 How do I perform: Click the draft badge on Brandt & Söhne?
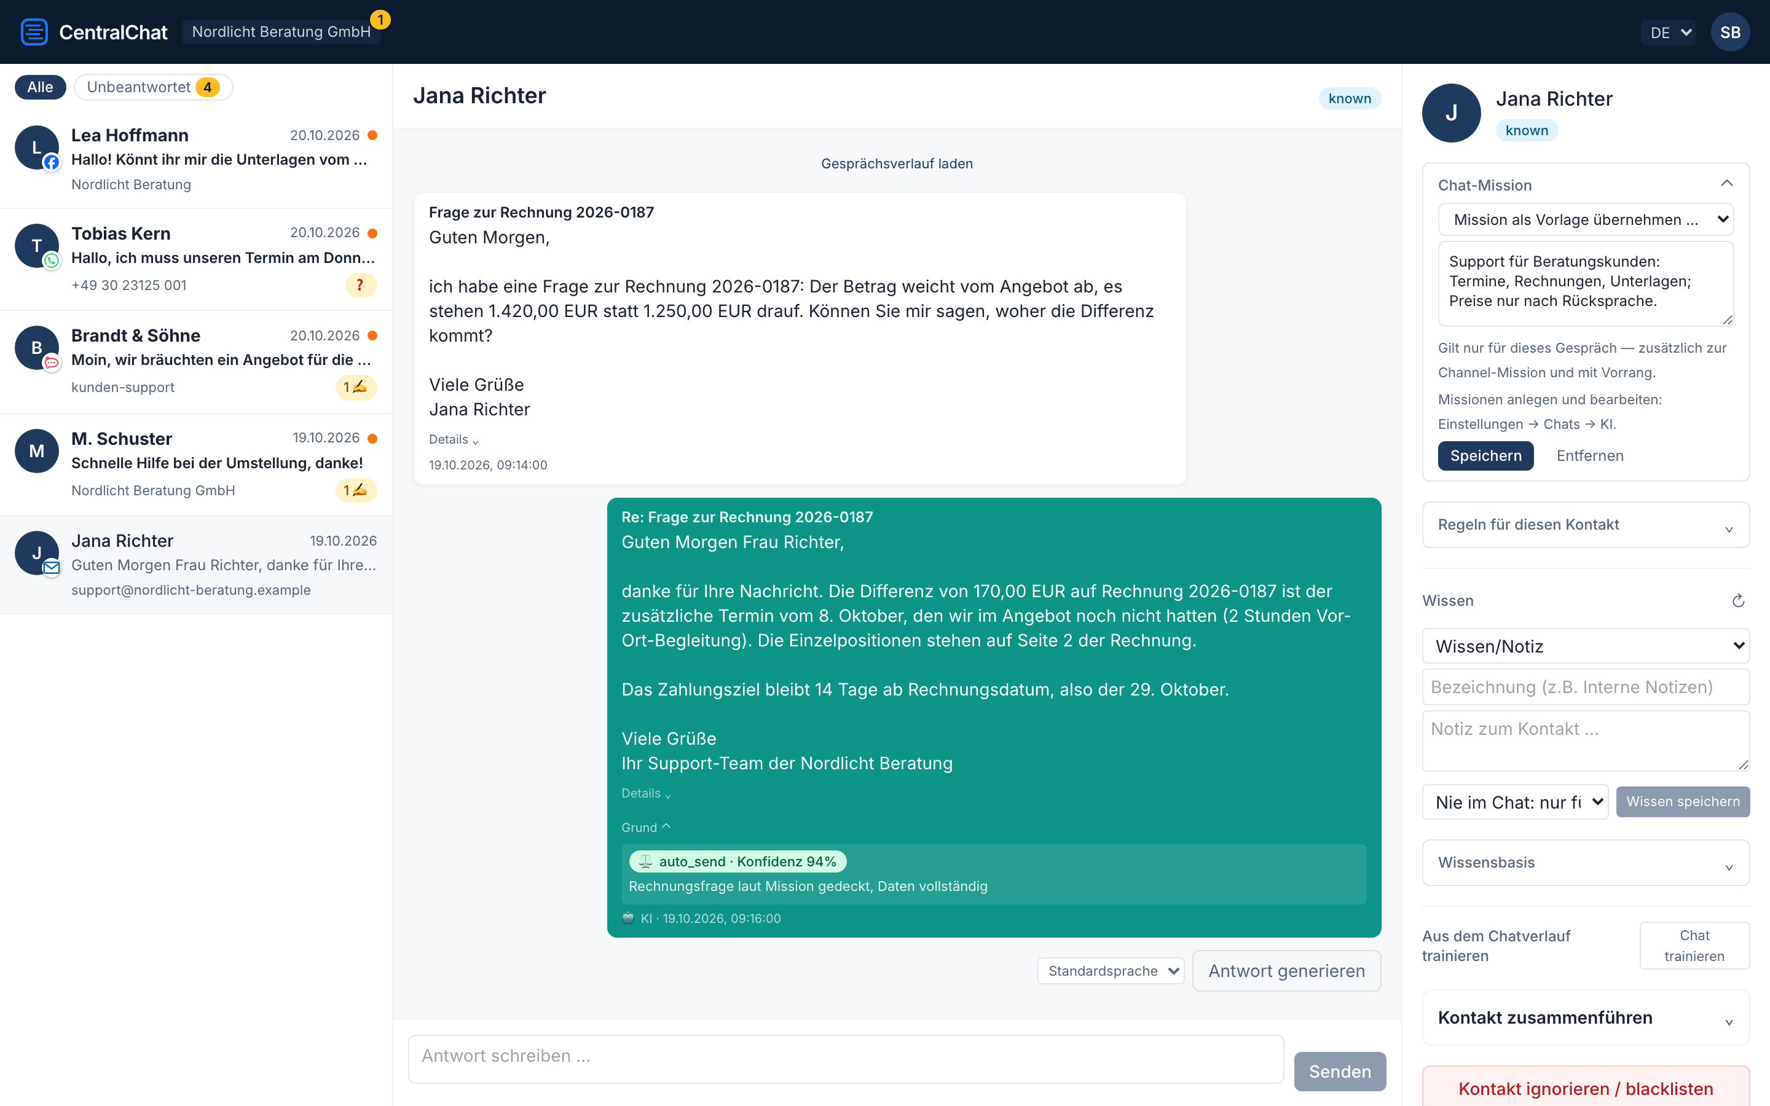pyautogui.click(x=356, y=387)
